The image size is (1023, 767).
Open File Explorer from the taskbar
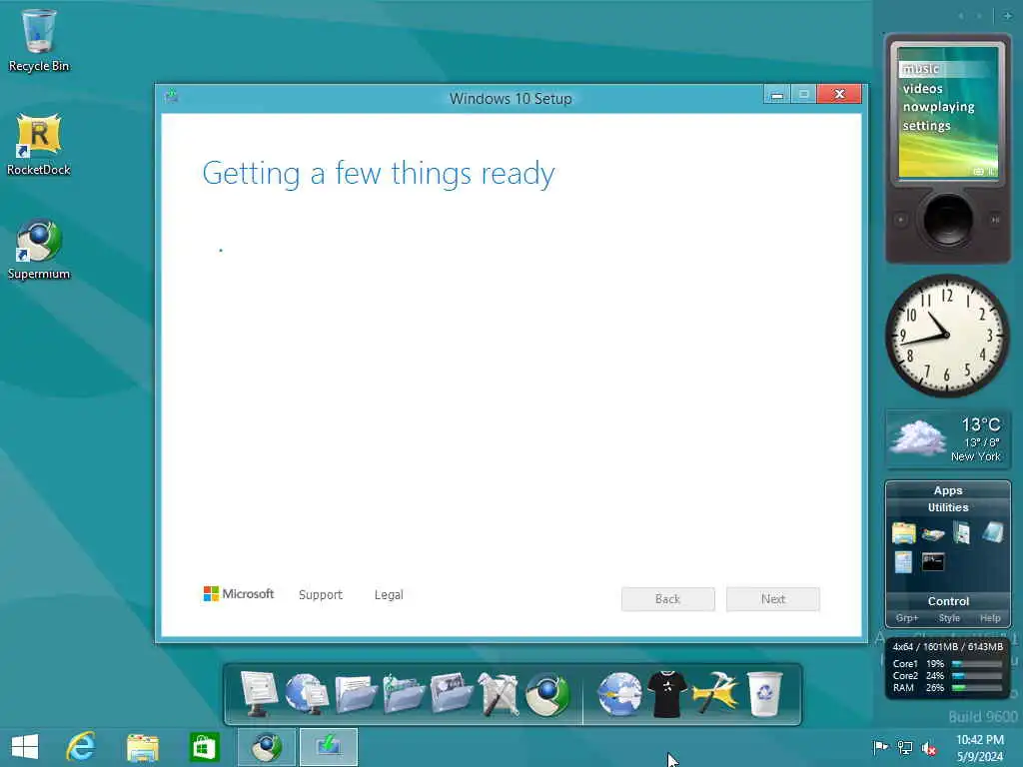tap(142, 747)
